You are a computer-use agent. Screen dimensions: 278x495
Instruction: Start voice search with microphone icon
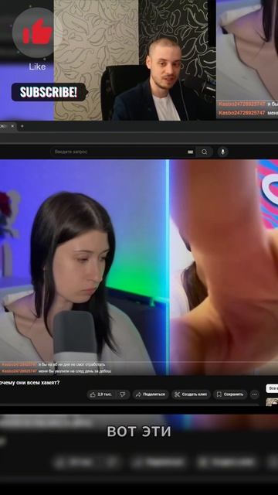222,152
